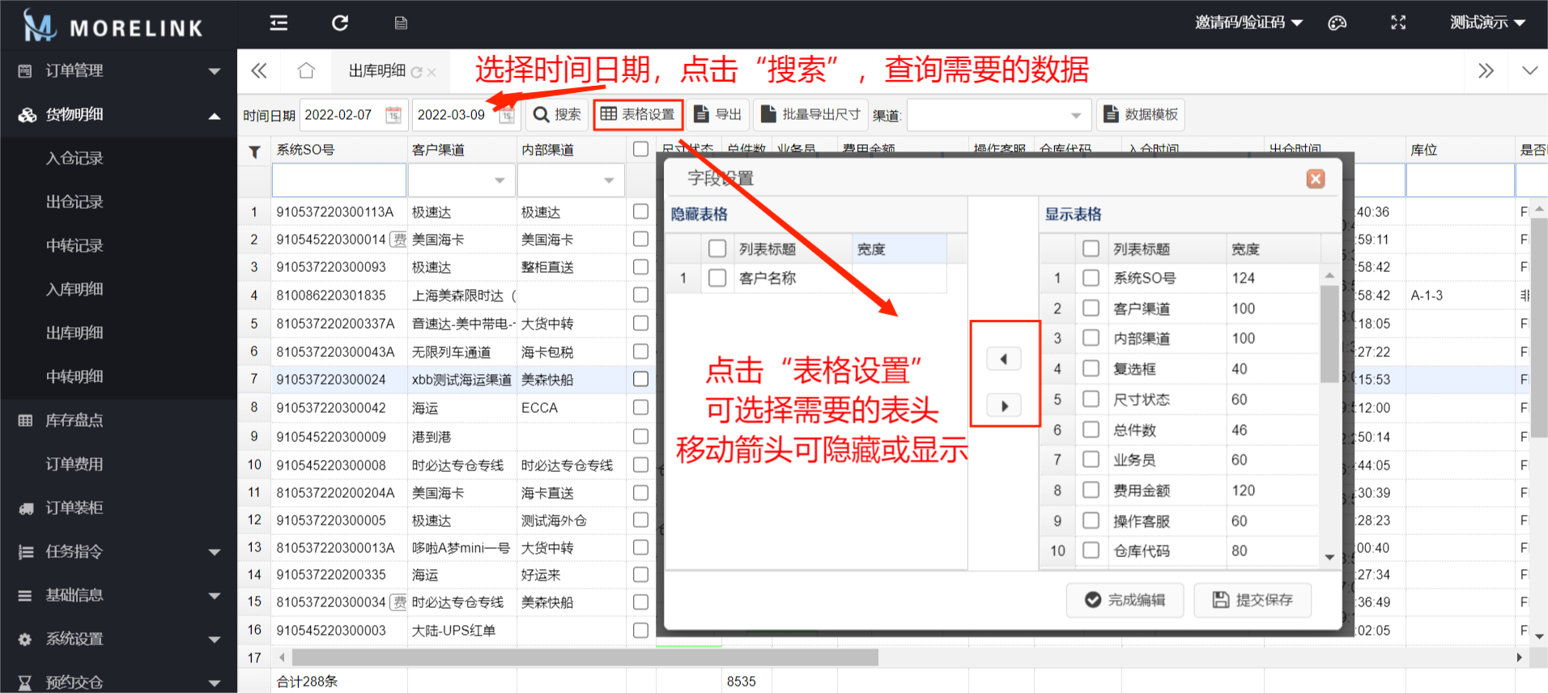This screenshot has height=693, width=1548.
Task: Open 入仓记录 in sidebar
Action: 118,158
